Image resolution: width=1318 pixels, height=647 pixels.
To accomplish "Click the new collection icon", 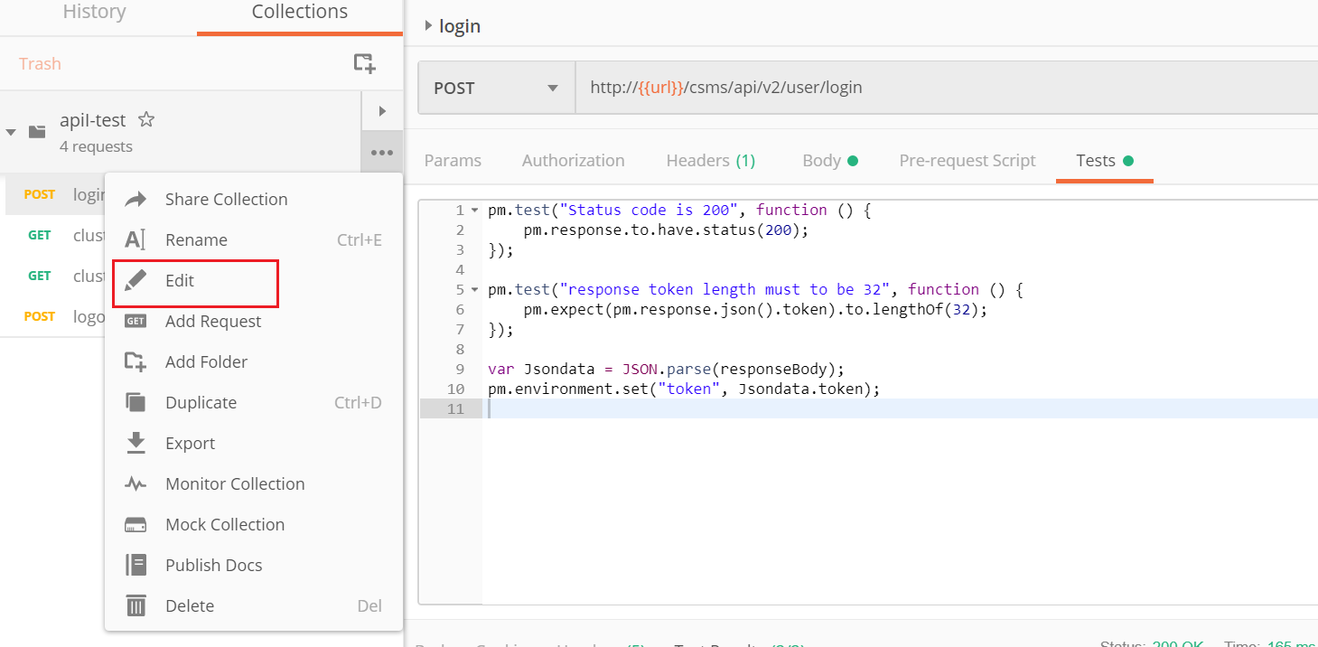I will pyautogui.click(x=364, y=63).
